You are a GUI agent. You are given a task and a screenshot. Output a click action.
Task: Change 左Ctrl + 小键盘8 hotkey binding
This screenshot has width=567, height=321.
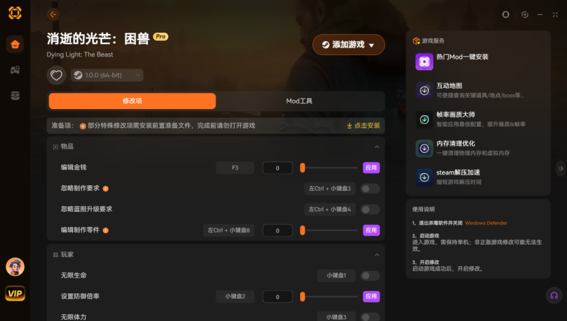[x=229, y=230]
